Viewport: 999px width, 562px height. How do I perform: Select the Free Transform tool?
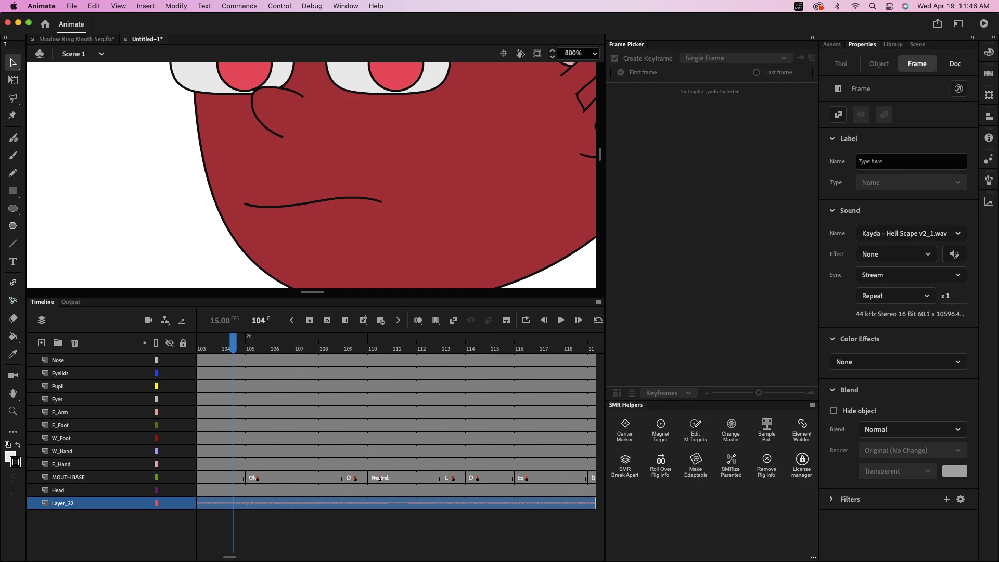pos(13,80)
